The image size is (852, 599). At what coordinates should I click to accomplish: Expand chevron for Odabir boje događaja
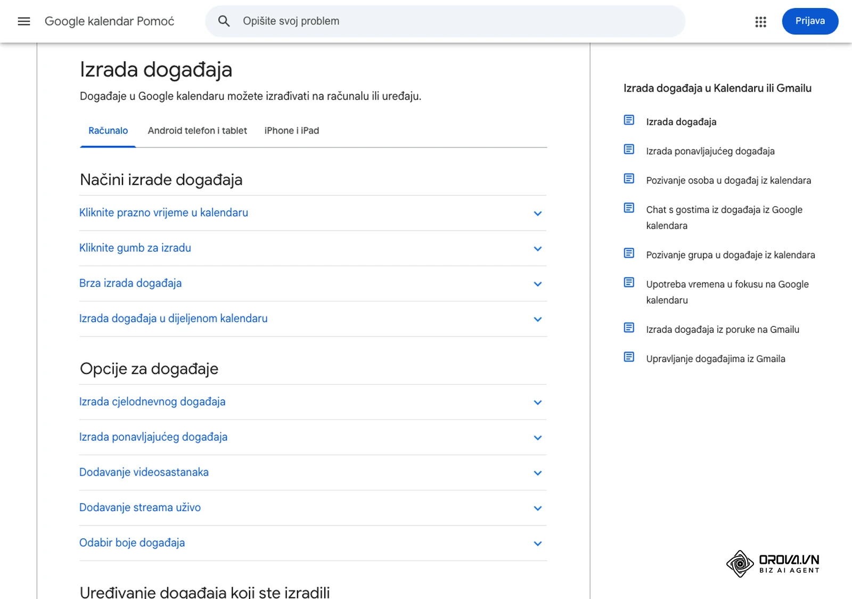pyautogui.click(x=538, y=544)
